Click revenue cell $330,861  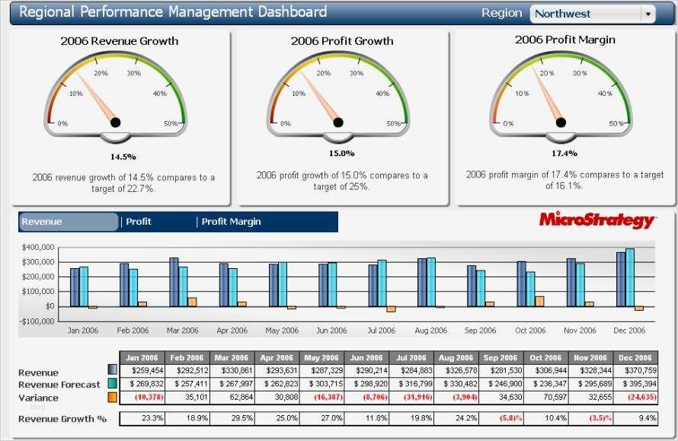(232, 370)
